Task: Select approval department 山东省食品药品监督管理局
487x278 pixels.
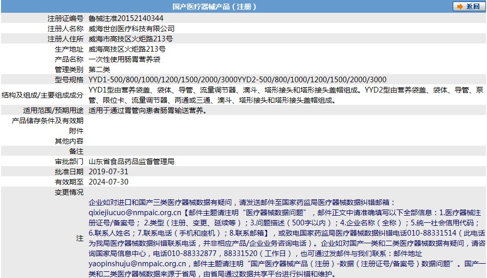Action: click(131, 161)
